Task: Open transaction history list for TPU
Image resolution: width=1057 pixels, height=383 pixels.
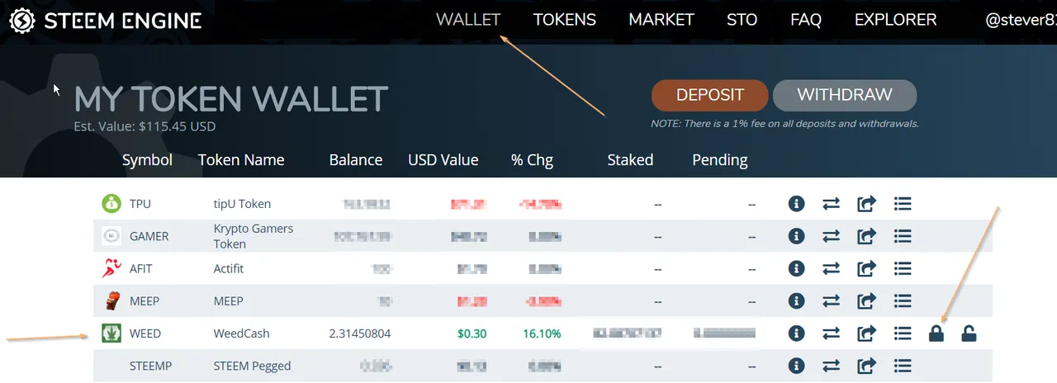Action: coord(903,203)
